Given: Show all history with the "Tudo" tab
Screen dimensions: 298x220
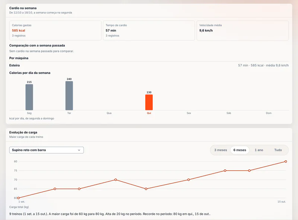Looking at the screenshot, I should (278, 150).
